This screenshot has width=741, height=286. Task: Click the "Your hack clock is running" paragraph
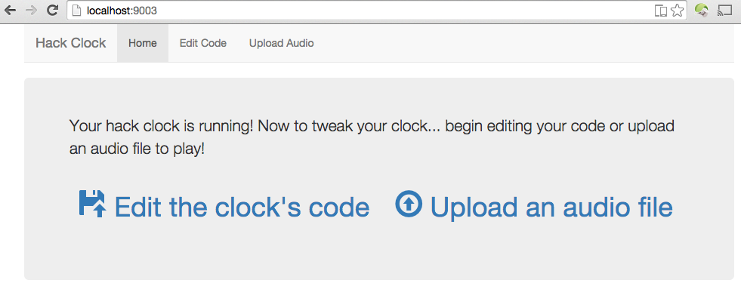372,138
